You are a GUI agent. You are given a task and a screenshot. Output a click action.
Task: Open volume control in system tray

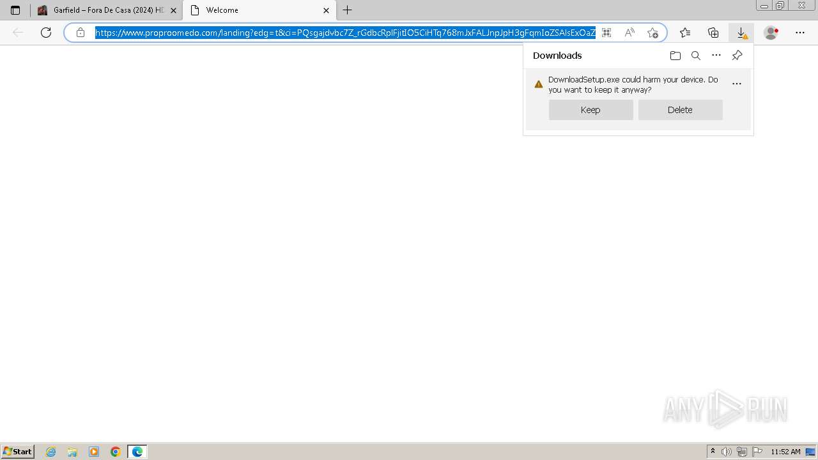(x=727, y=452)
